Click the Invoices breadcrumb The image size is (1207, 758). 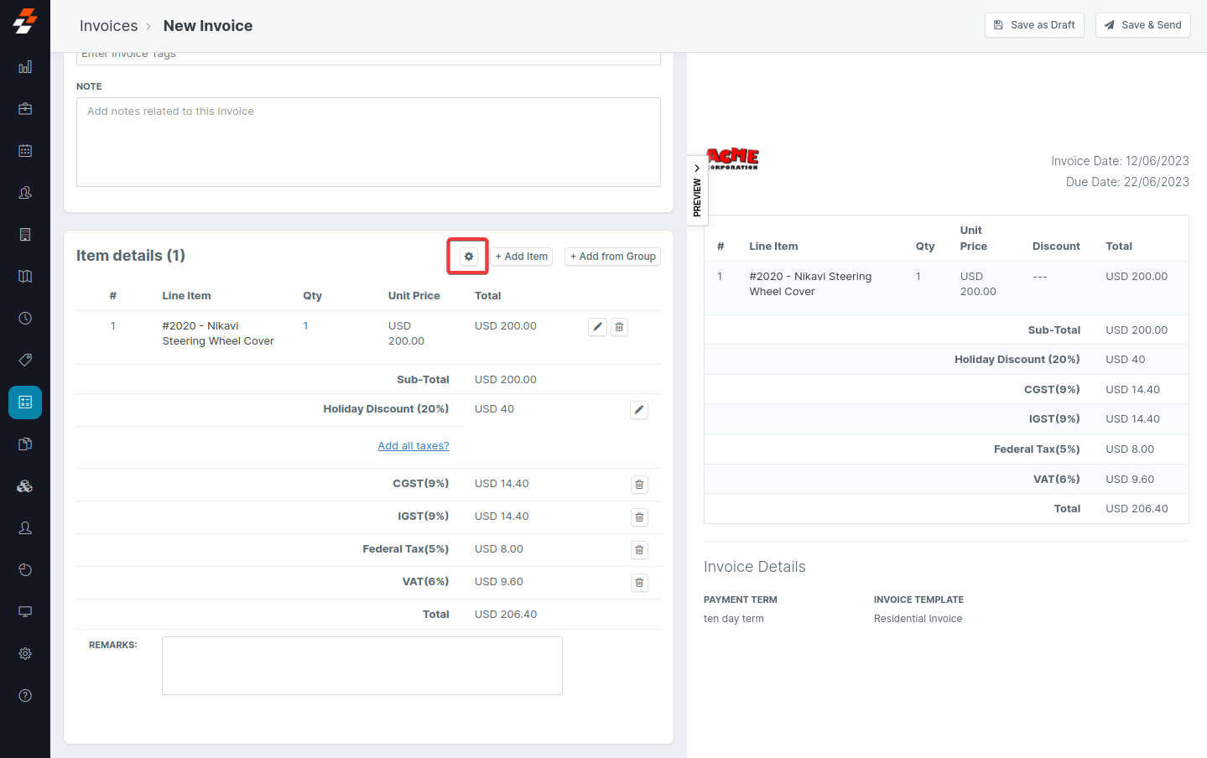point(108,26)
